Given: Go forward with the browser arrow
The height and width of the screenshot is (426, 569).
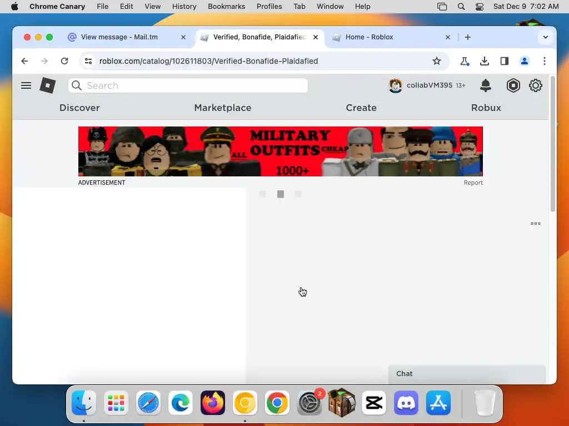Looking at the screenshot, I should coord(44,61).
